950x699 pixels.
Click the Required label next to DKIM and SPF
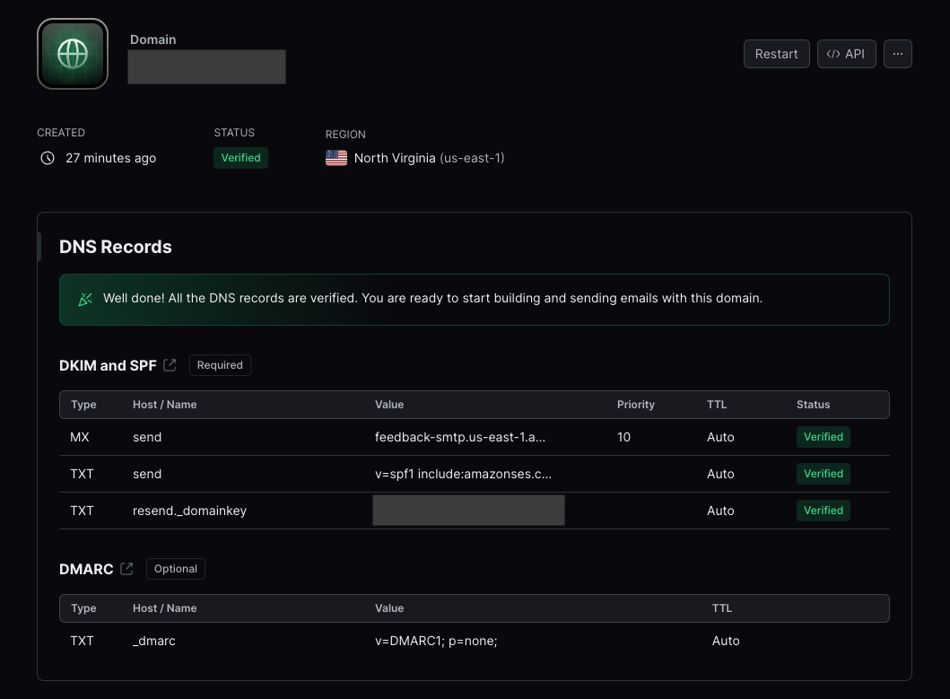click(220, 365)
